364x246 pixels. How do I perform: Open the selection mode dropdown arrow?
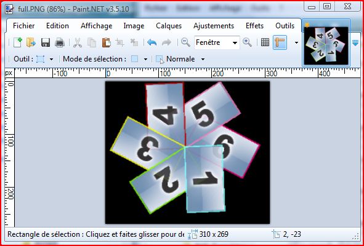[x=145, y=60]
